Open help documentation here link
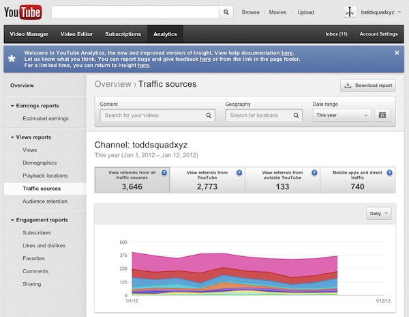Viewport: 409px width, 317px height. pos(287,53)
